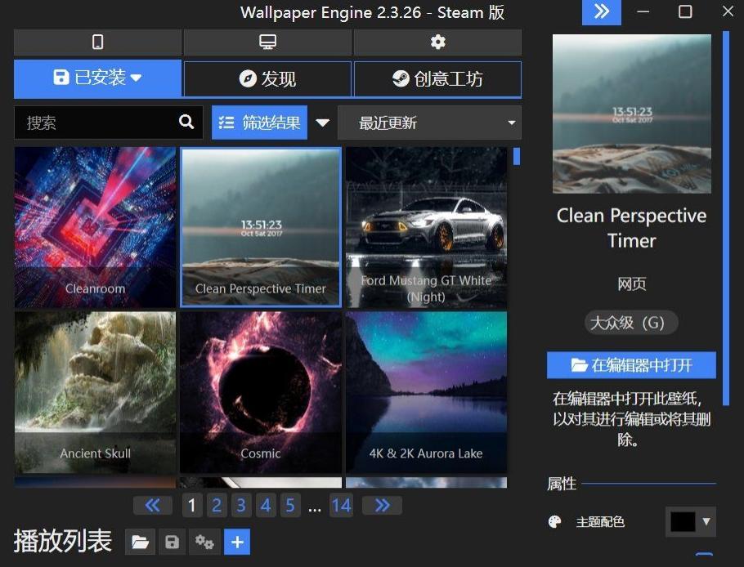
Task: Click the 筛选结果 filter button
Action: pos(259,123)
